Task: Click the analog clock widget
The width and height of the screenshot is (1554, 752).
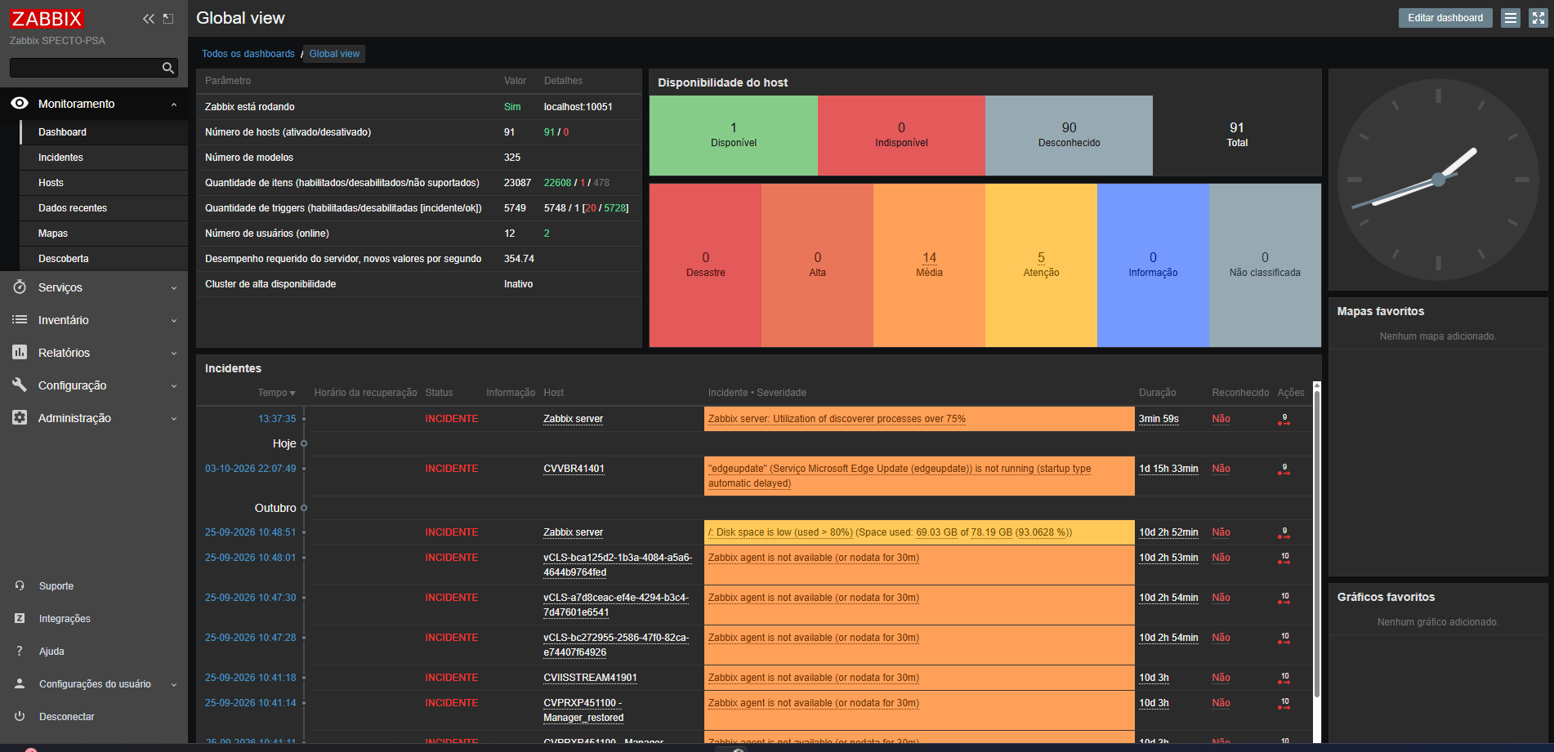Action: click(x=1438, y=180)
